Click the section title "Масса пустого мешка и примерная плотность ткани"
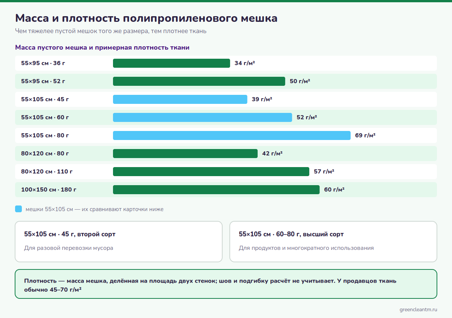 pyautogui.click(x=102, y=47)
